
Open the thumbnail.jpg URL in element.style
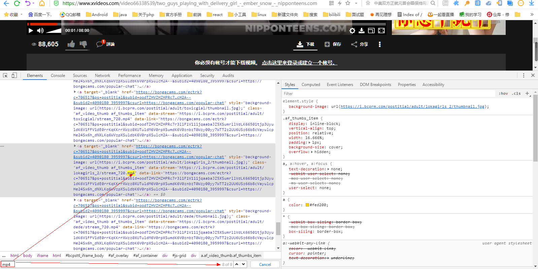click(412, 106)
